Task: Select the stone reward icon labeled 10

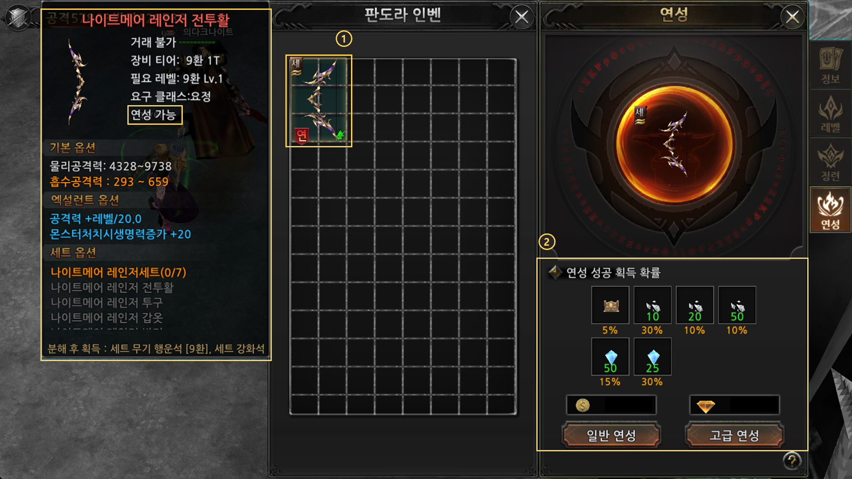Action: 652,305
